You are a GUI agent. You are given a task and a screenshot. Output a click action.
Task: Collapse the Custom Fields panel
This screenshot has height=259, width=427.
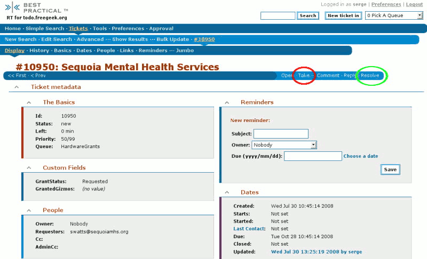point(29,168)
